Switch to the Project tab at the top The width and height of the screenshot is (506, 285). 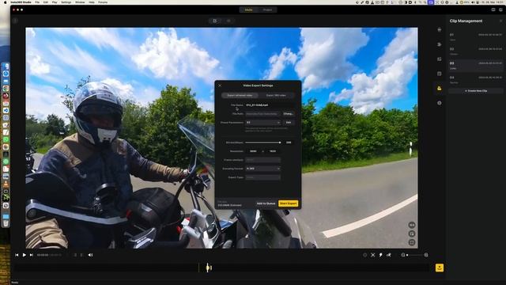267,9
